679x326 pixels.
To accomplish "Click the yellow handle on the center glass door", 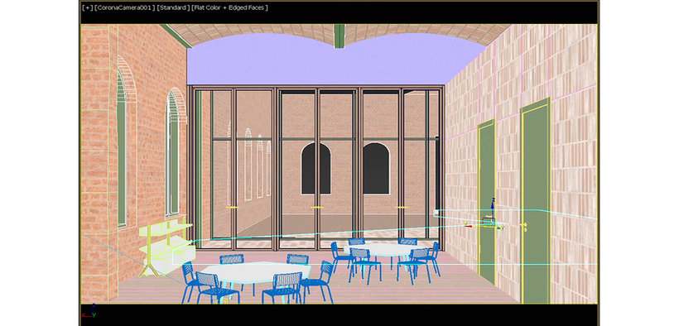I will (317, 208).
